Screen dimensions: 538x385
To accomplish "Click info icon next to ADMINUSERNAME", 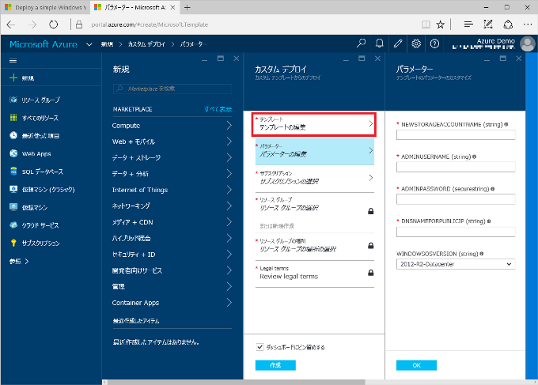I will coord(474,157).
